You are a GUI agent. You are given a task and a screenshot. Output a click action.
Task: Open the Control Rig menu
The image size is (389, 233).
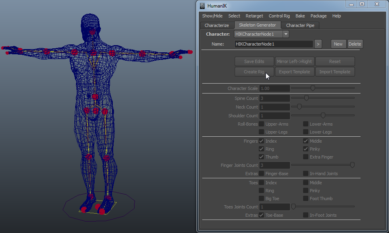click(x=279, y=16)
